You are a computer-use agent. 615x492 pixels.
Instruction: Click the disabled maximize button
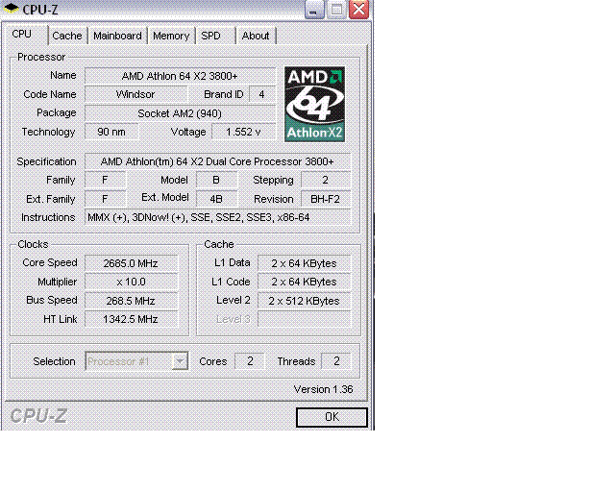click(x=336, y=10)
